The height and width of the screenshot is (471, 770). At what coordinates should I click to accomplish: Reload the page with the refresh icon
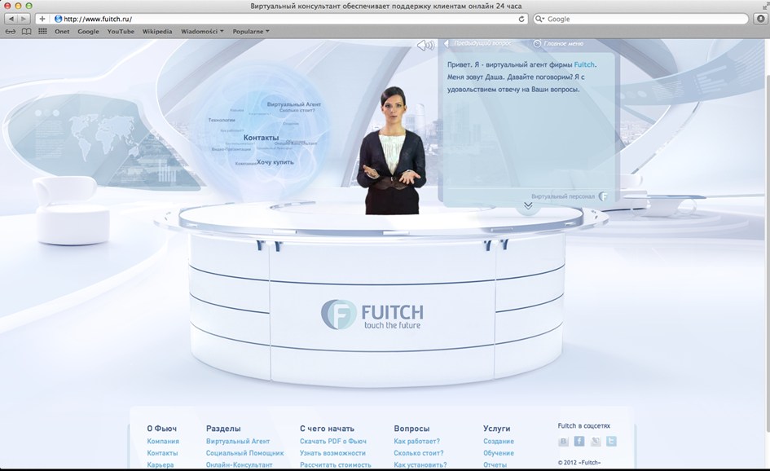pos(521,19)
